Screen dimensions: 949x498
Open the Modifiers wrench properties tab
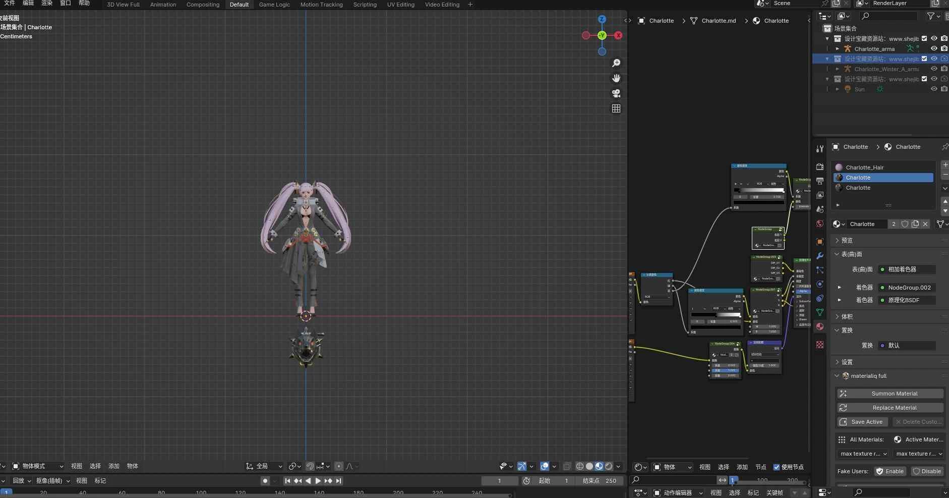pyautogui.click(x=820, y=256)
